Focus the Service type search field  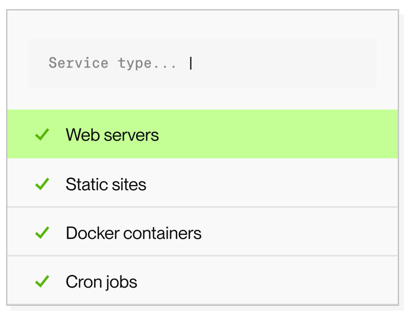tap(202, 63)
